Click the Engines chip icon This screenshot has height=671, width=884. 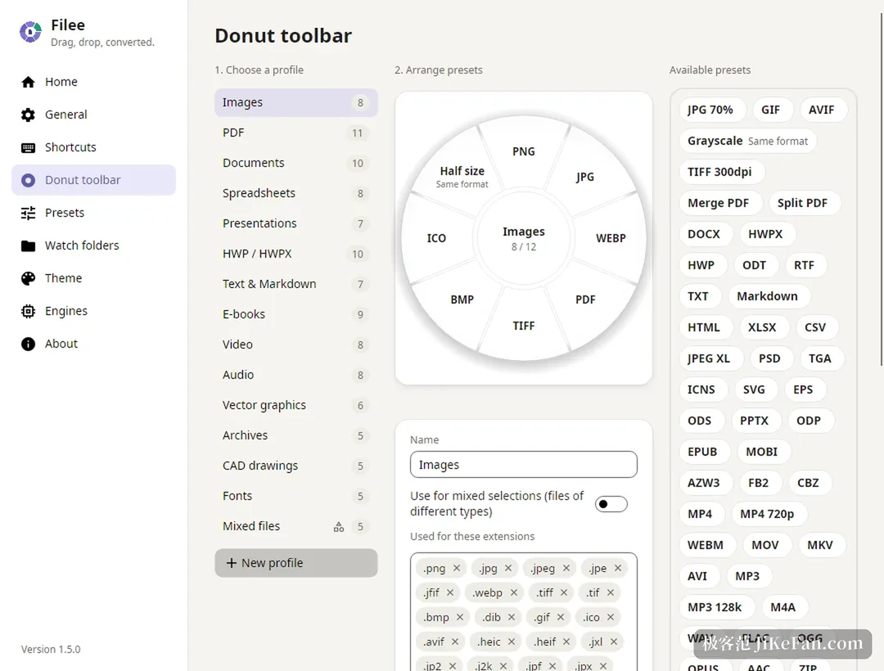coord(28,311)
